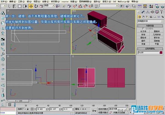Click the Box08 object name field
Screen dimensions: 165x115
pyautogui.click(x=148, y=52)
